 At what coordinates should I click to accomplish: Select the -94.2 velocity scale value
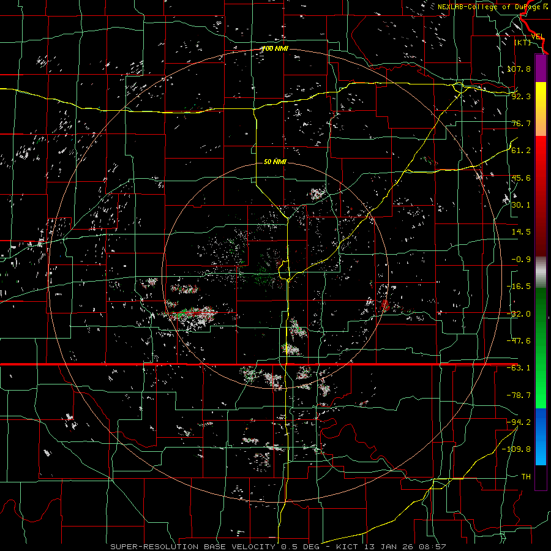(x=519, y=422)
